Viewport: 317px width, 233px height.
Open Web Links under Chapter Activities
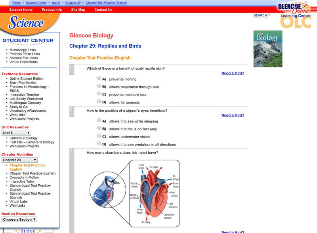17,206
